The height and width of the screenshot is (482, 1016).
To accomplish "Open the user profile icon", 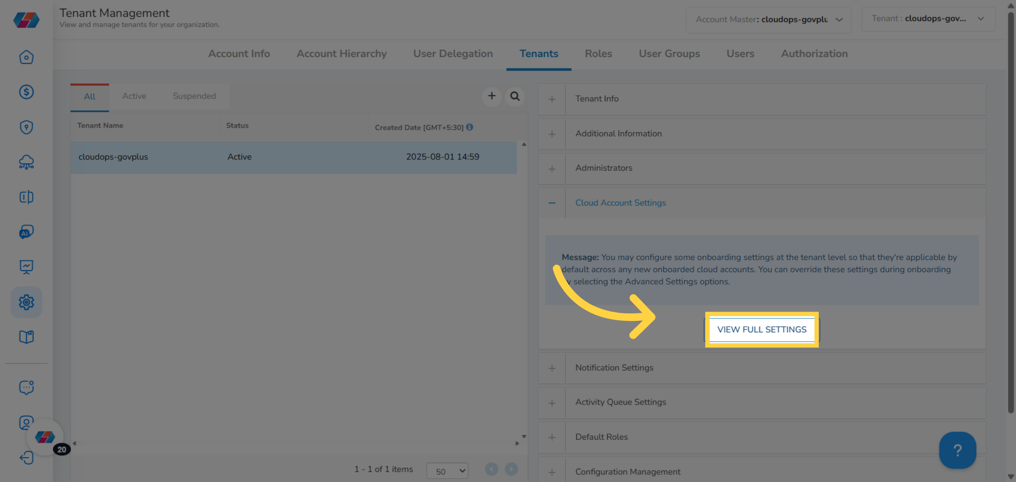I will [26, 422].
